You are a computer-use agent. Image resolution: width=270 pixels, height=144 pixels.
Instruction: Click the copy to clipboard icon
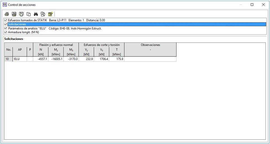click(x=28, y=14)
